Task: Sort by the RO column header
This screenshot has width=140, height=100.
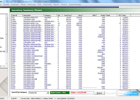Action: click(119, 15)
